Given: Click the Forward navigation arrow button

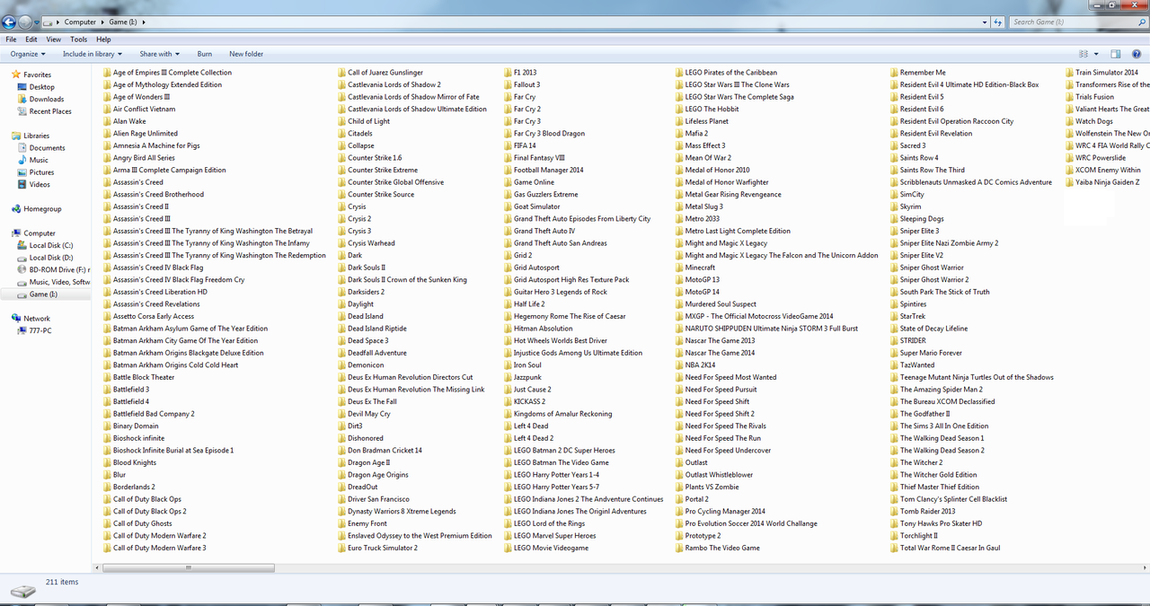Looking at the screenshot, I should tap(25, 22).
